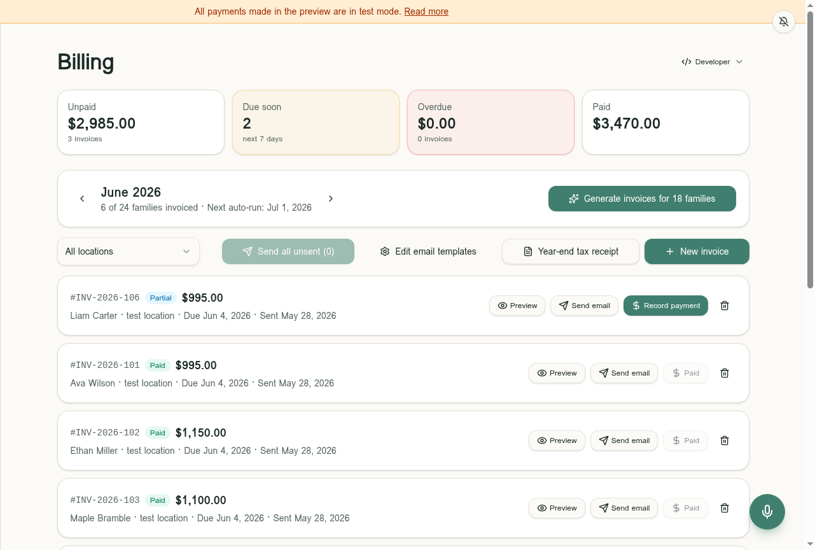Select the Unpaid summary card
This screenshot has height=550, width=815.
(x=141, y=122)
